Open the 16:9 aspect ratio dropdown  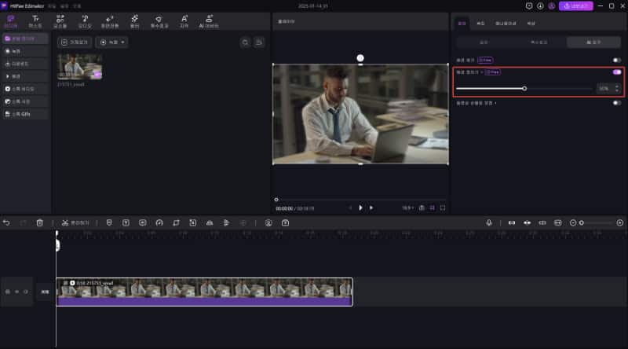(409, 208)
